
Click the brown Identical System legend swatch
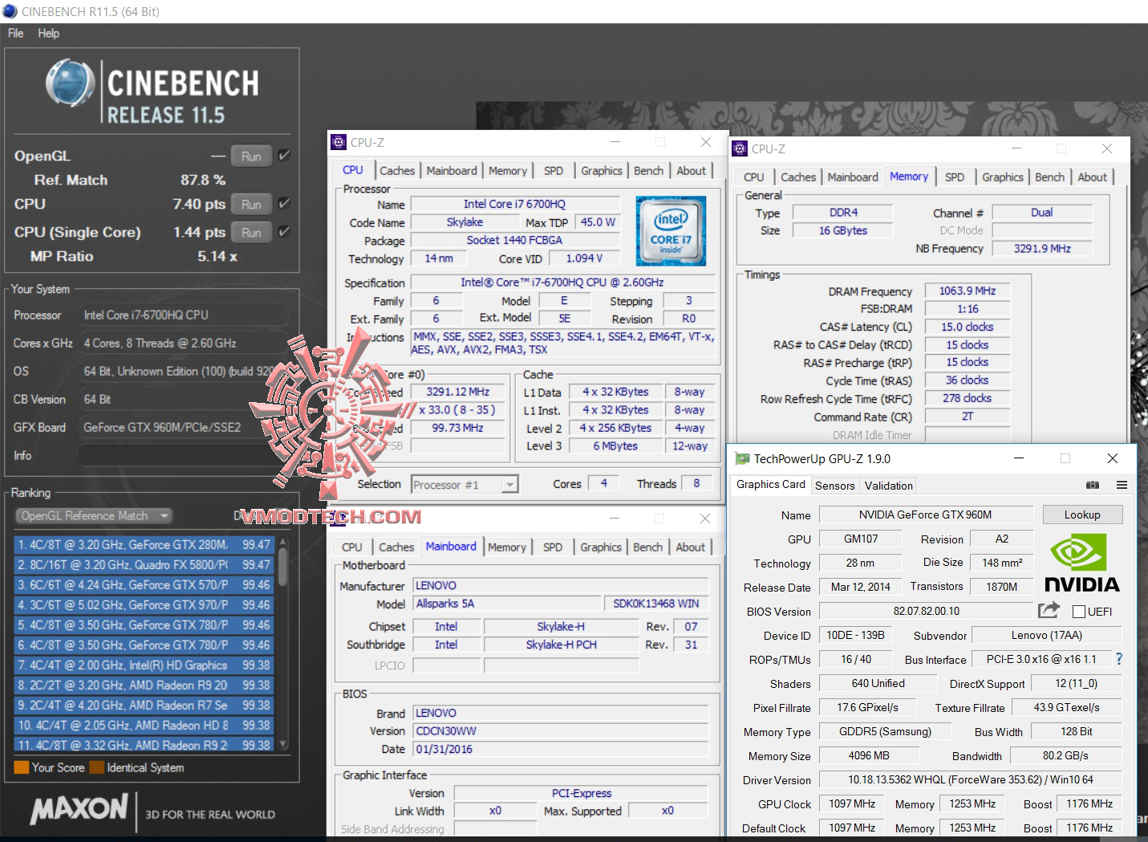pos(97,767)
